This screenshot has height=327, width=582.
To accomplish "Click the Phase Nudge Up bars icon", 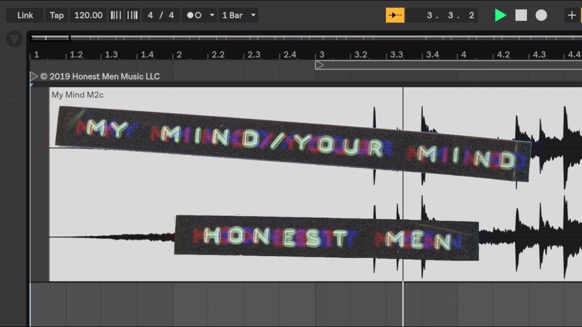I will [132, 15].
